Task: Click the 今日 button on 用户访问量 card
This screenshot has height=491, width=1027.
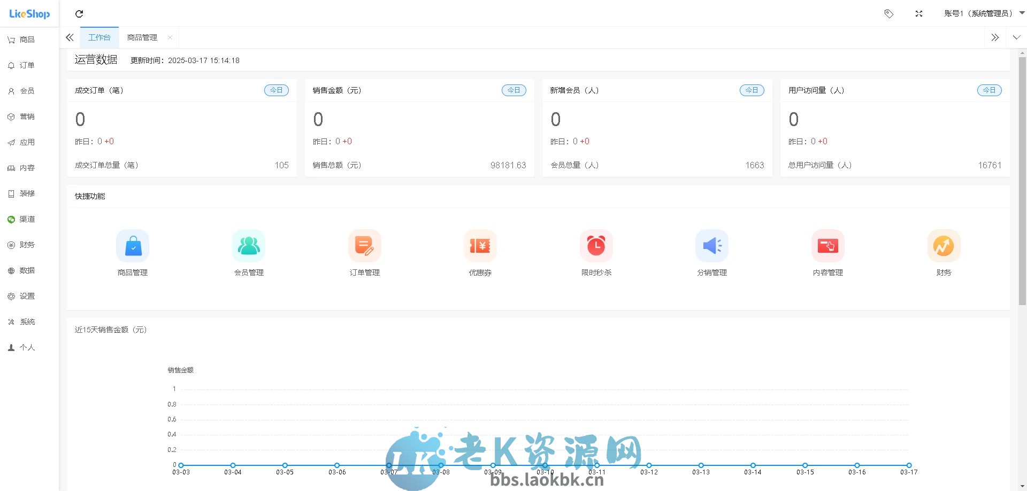Action: pos(989,90)
